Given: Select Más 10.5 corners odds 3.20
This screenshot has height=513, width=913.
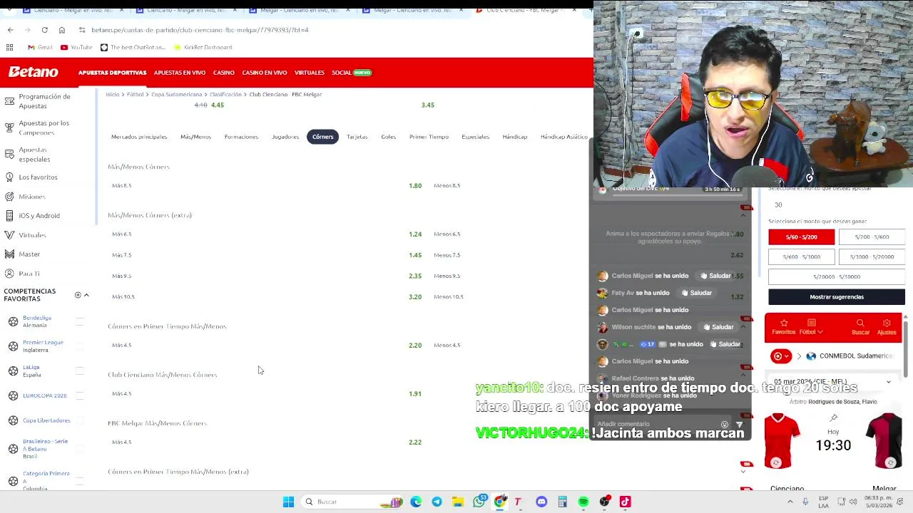Looking at the screenshot, I should point(415,297).
